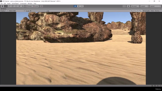Open the Layout dropdown

click(155, 6)
